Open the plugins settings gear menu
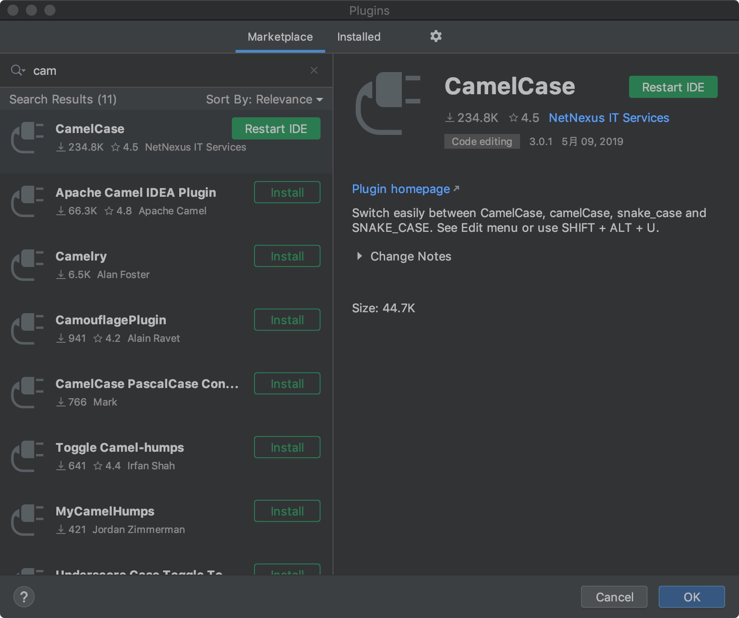 (436, 36)
